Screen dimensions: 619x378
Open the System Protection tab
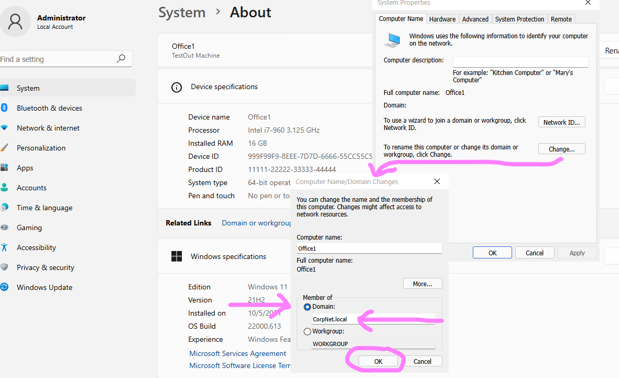tap(519, 19)
